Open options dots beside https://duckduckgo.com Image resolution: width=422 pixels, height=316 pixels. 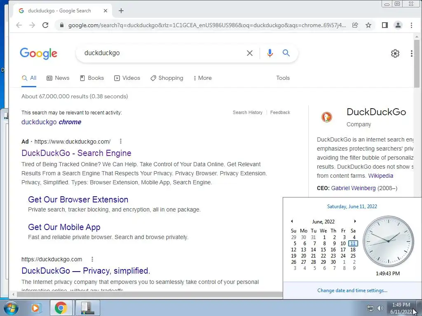pyautogui.click(x=92, y=259)
